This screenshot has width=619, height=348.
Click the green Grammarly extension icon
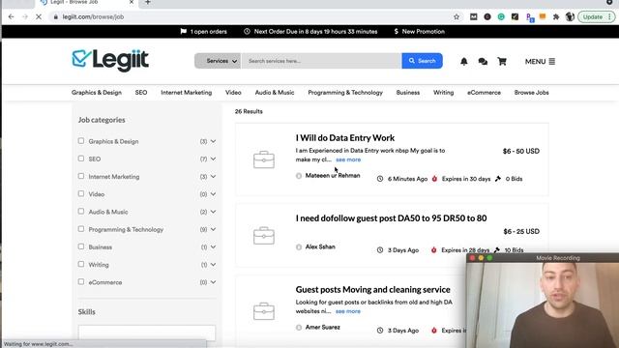pos(501,17)
